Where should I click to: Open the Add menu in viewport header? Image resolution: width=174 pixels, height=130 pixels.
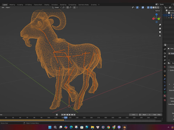point(3,8)
